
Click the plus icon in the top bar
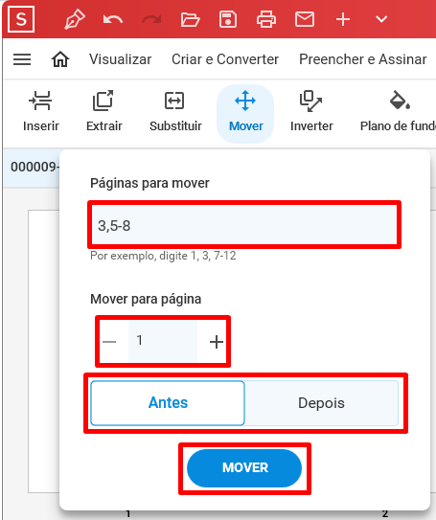(343, 19)
